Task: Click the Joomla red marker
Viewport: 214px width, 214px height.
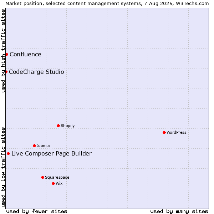Action: (34, 146)
